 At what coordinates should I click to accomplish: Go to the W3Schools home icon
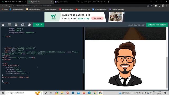click(3, 25)
